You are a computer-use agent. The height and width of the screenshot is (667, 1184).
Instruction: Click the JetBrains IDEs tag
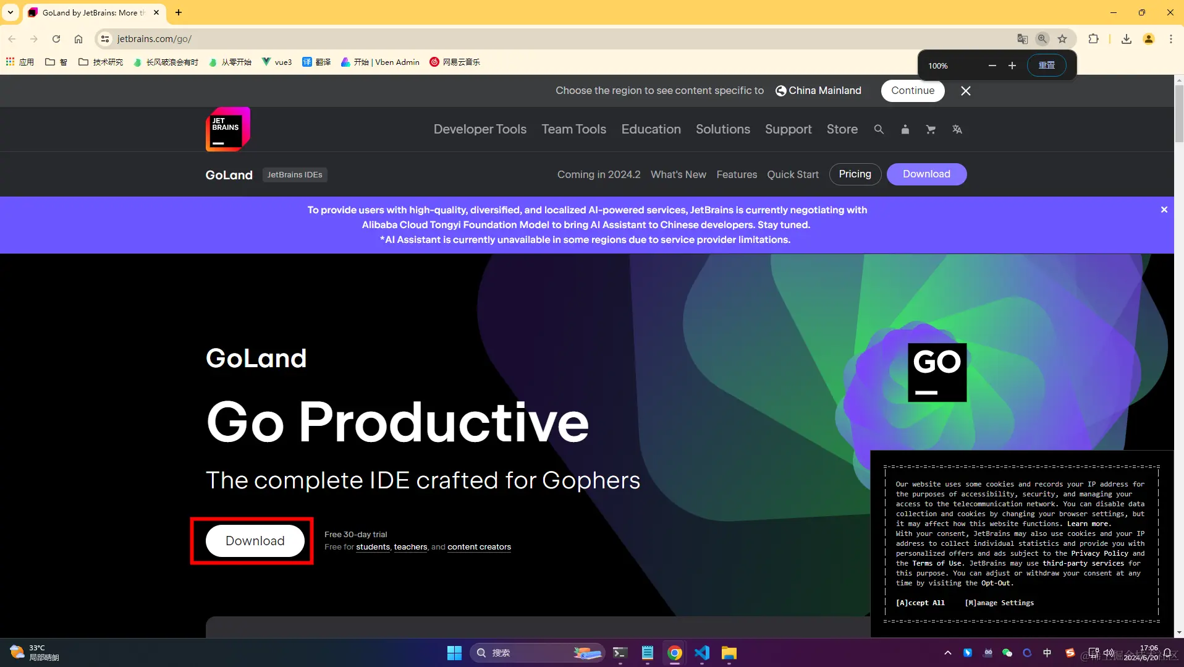(x=295, y=175)
